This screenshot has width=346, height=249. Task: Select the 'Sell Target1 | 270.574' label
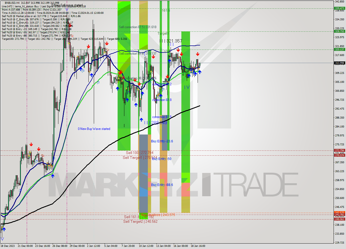pos(140,158)
